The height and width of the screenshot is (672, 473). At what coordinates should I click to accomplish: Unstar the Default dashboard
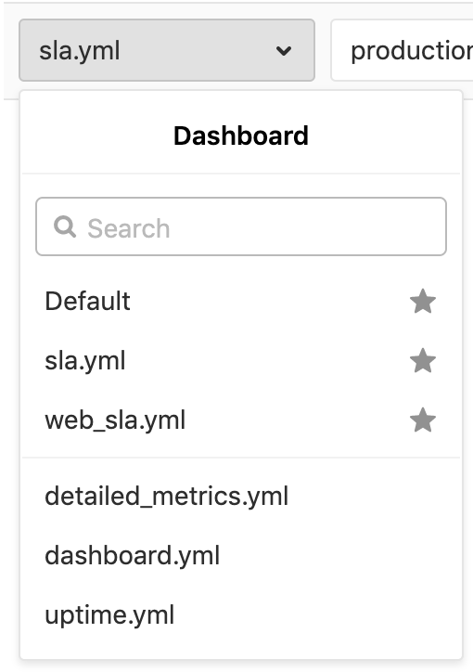[x=423, y=301]
